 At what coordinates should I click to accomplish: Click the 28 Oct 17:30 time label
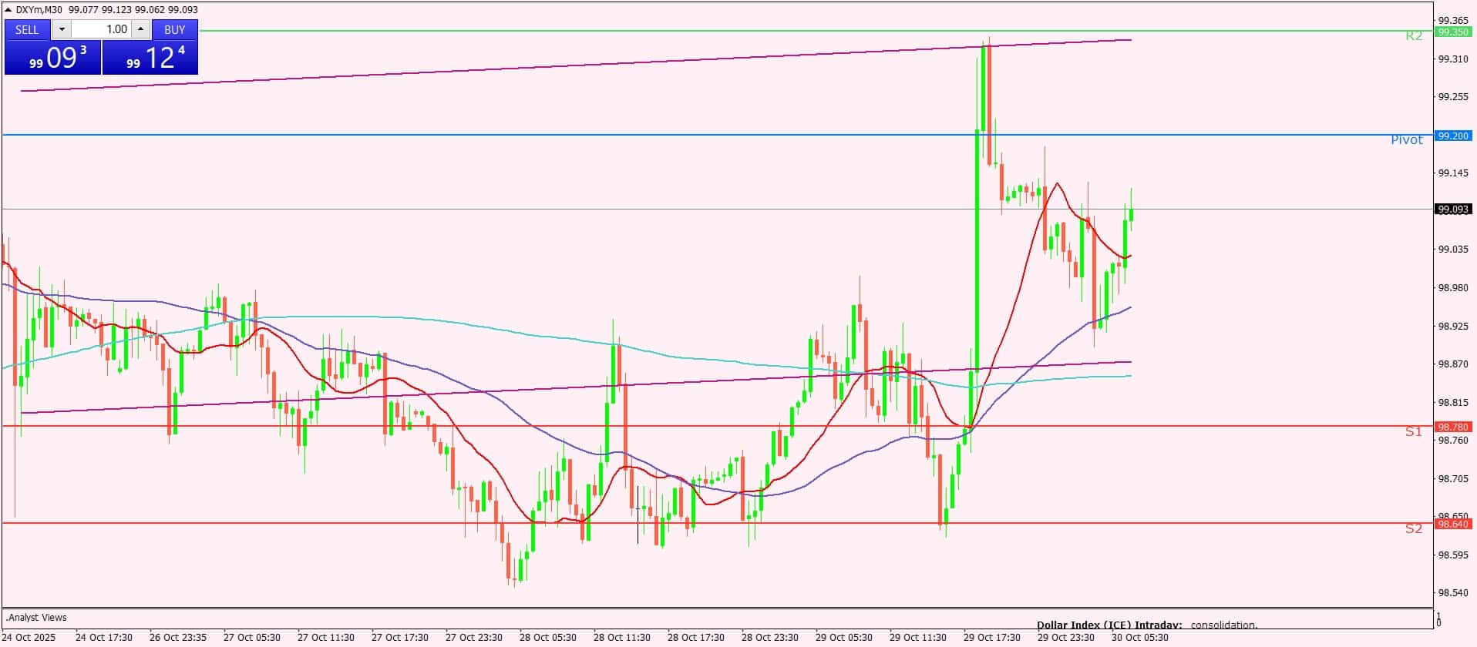696,637
